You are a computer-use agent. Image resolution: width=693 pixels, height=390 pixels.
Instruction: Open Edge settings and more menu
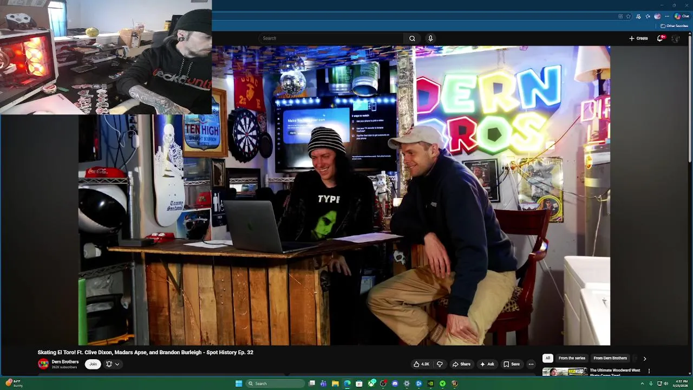667,16
